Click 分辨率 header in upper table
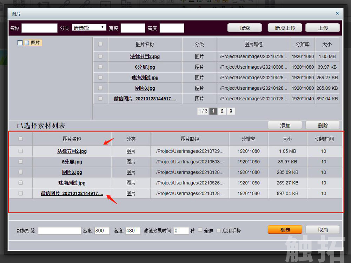The height and width of the screenshot is (263, 351). pyautogui.click(x=303, y=44)
